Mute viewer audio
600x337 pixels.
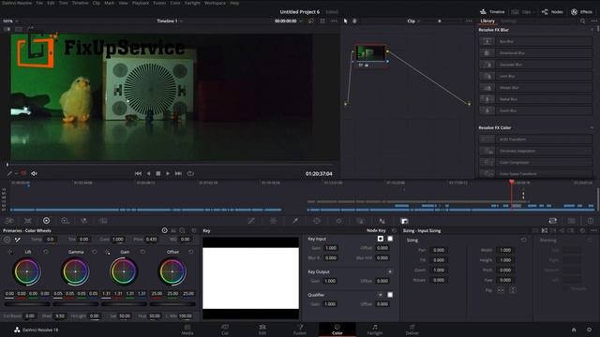coord(34,173)
